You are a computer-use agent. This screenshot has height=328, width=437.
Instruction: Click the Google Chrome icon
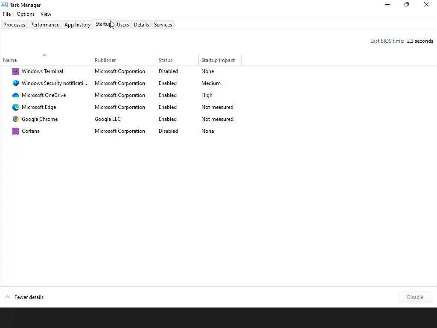[16, 119]
